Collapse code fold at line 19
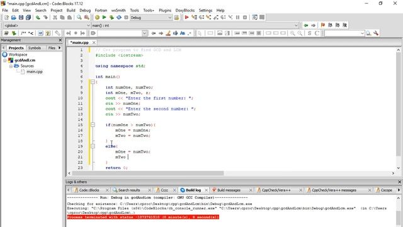403x227 pixels. [x=93, y=146]
